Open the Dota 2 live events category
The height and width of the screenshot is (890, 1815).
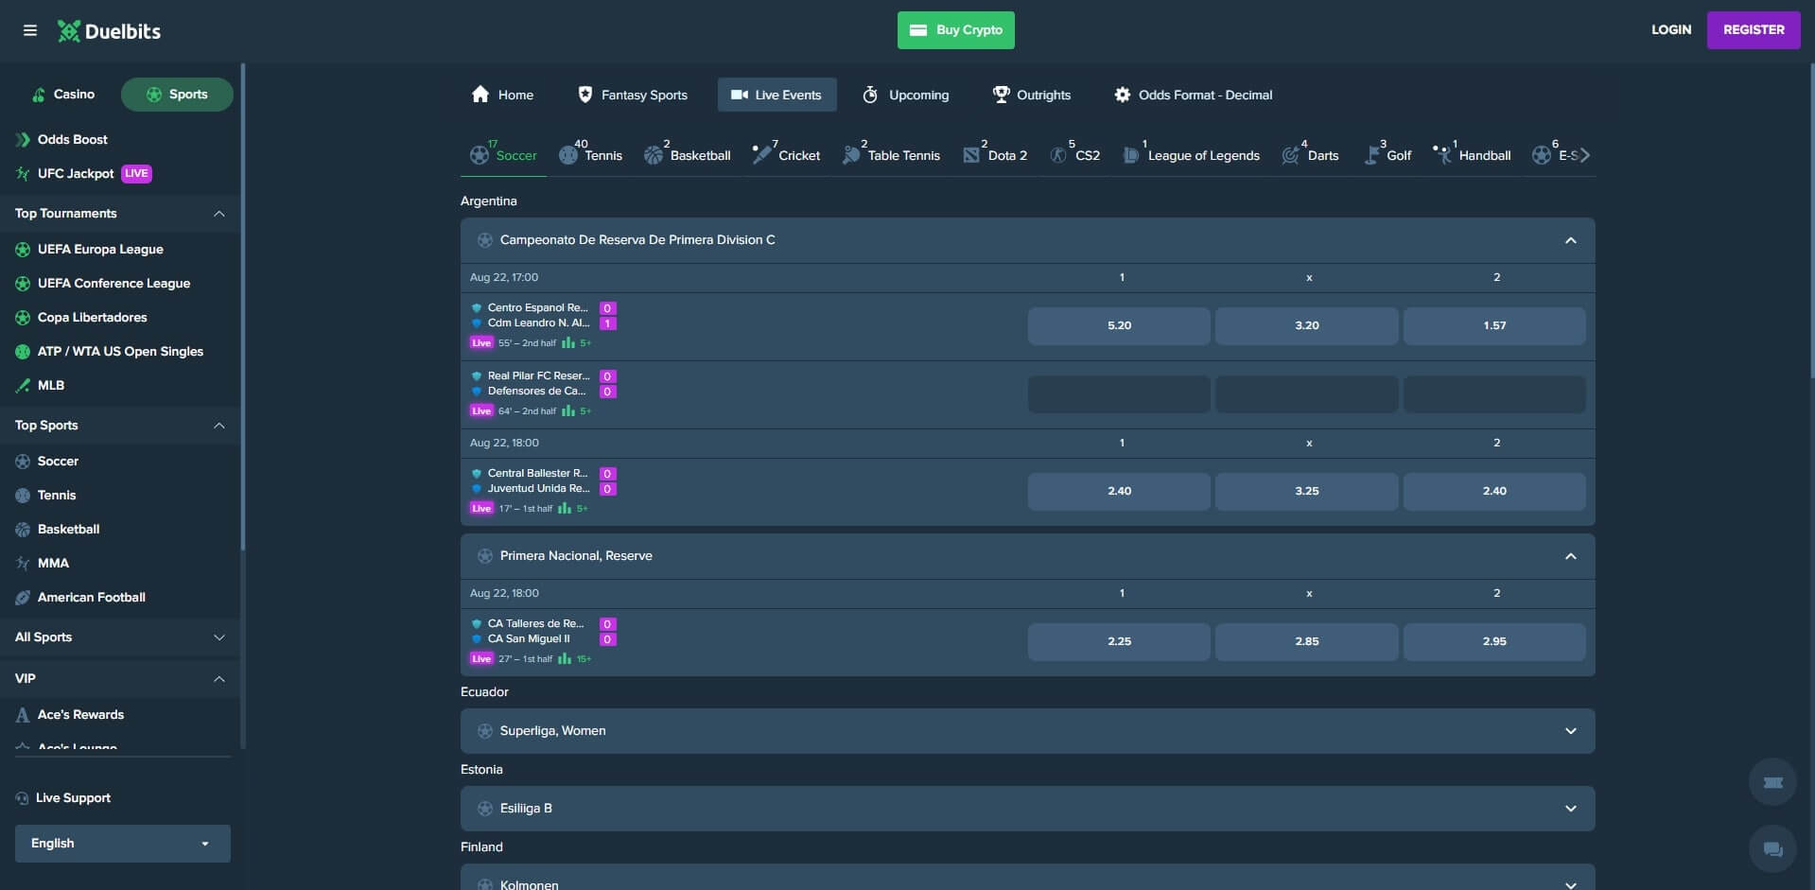click(994, 153)
